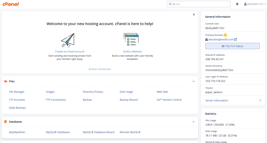The width and height of the screenshot is (267, 143).
Task: Open Backup Wizard
Action: click(129, 100)
